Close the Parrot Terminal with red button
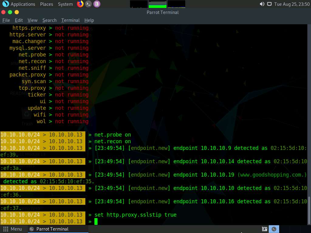 [3, 12]
